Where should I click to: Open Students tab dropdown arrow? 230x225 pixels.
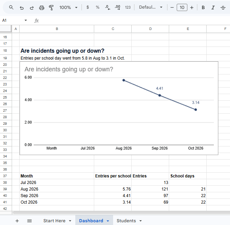(x=141, y=221)
